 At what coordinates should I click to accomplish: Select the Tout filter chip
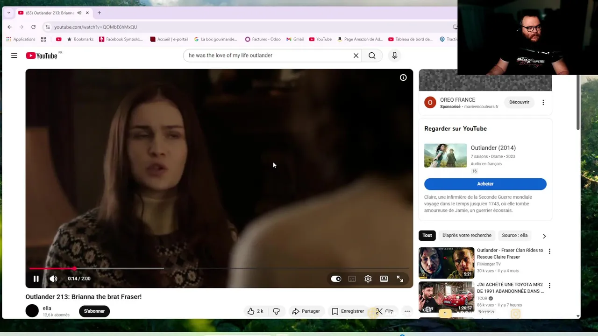click(427, 236)
